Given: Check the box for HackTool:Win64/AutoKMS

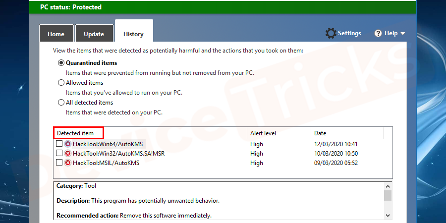Looking at the screenshot, I should point(59,144).
